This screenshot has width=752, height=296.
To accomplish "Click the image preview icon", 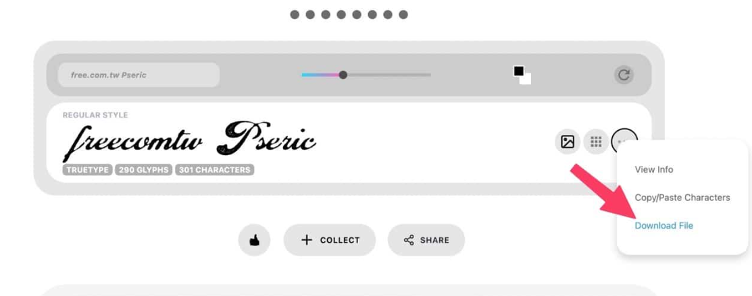I will [x=568, y=142].
